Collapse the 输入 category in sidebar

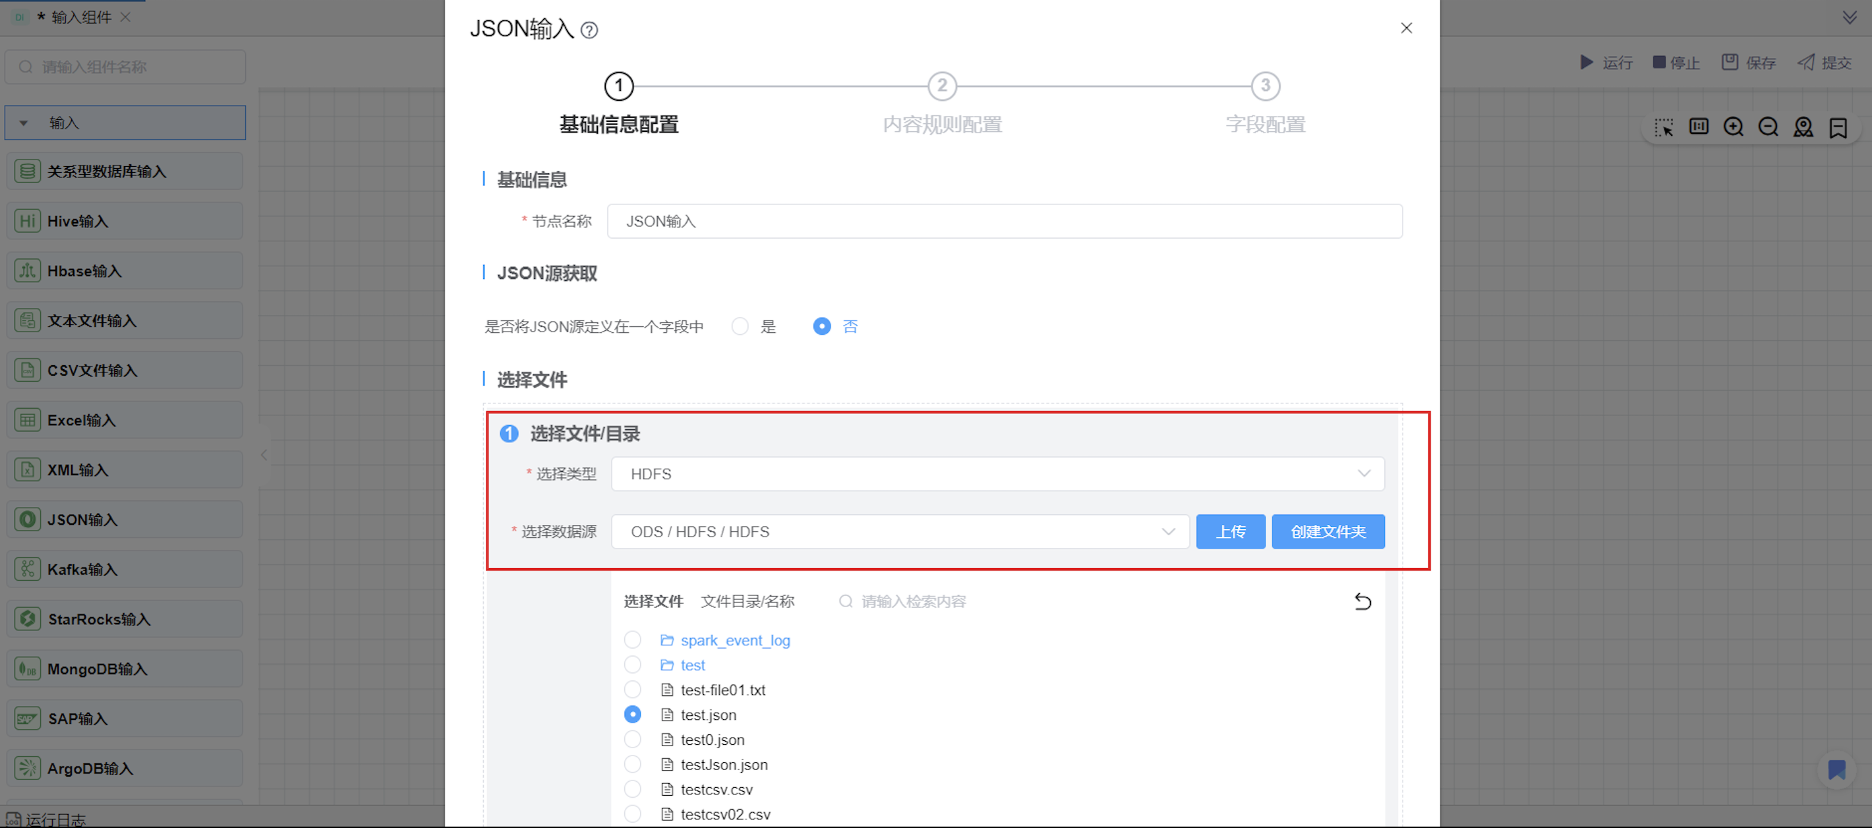pos(24,123)
